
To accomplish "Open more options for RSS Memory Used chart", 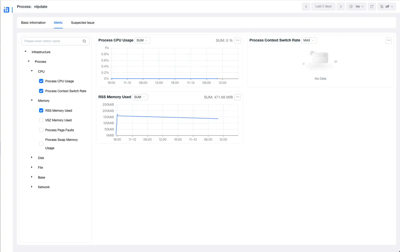I will click(x=237, y=97).
